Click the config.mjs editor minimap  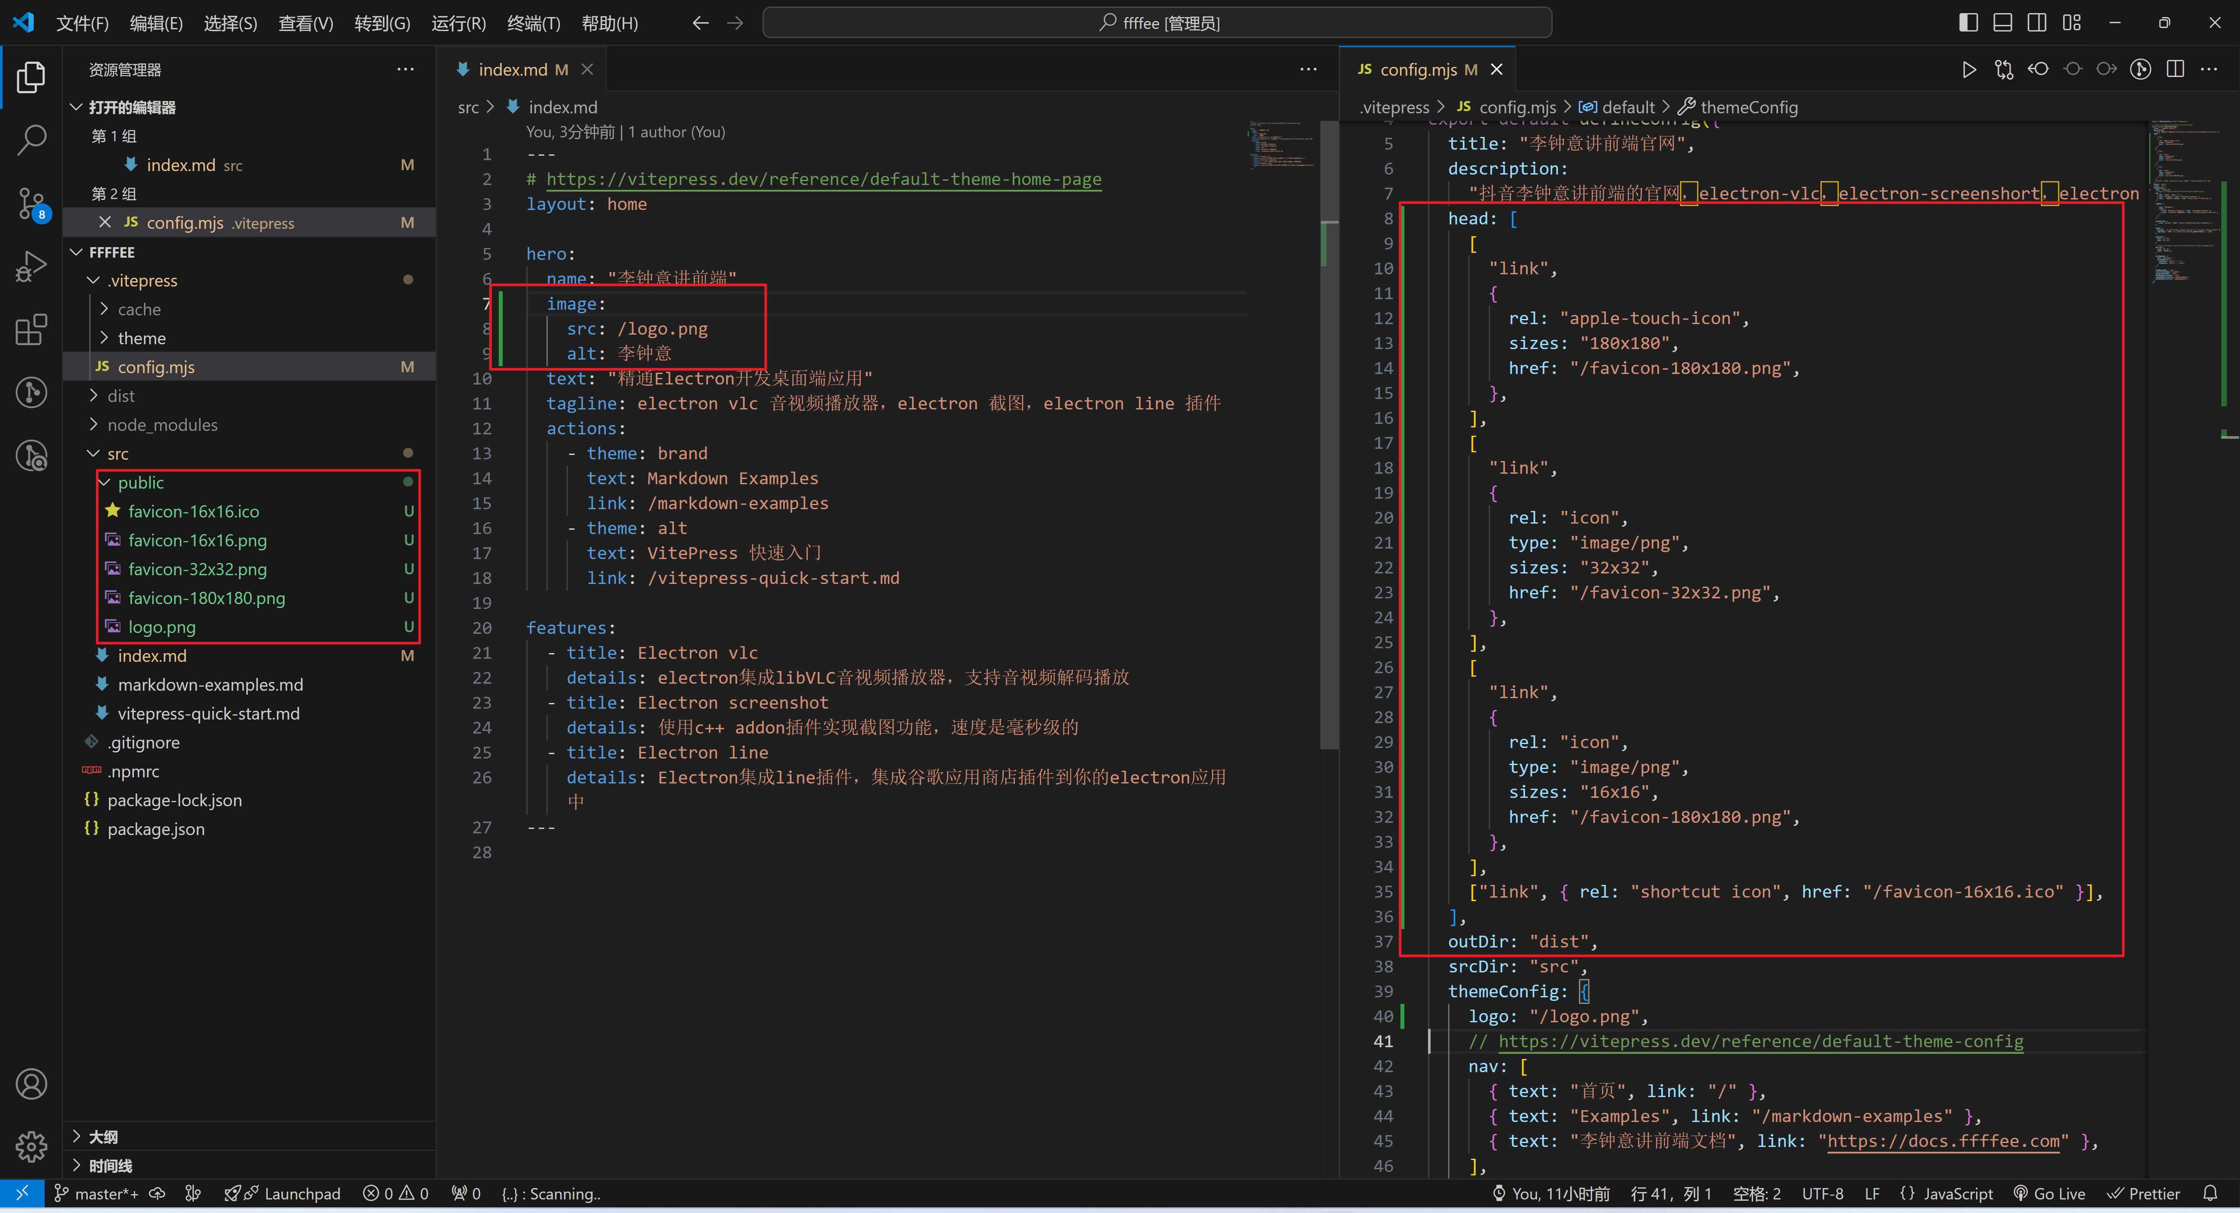(x=2184, y=202)
